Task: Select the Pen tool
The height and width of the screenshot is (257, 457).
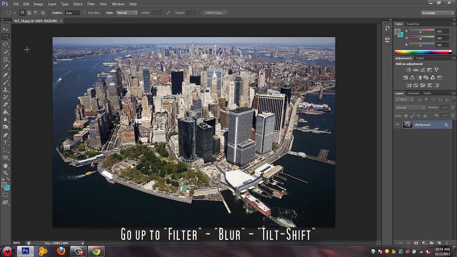Action: 6,135
